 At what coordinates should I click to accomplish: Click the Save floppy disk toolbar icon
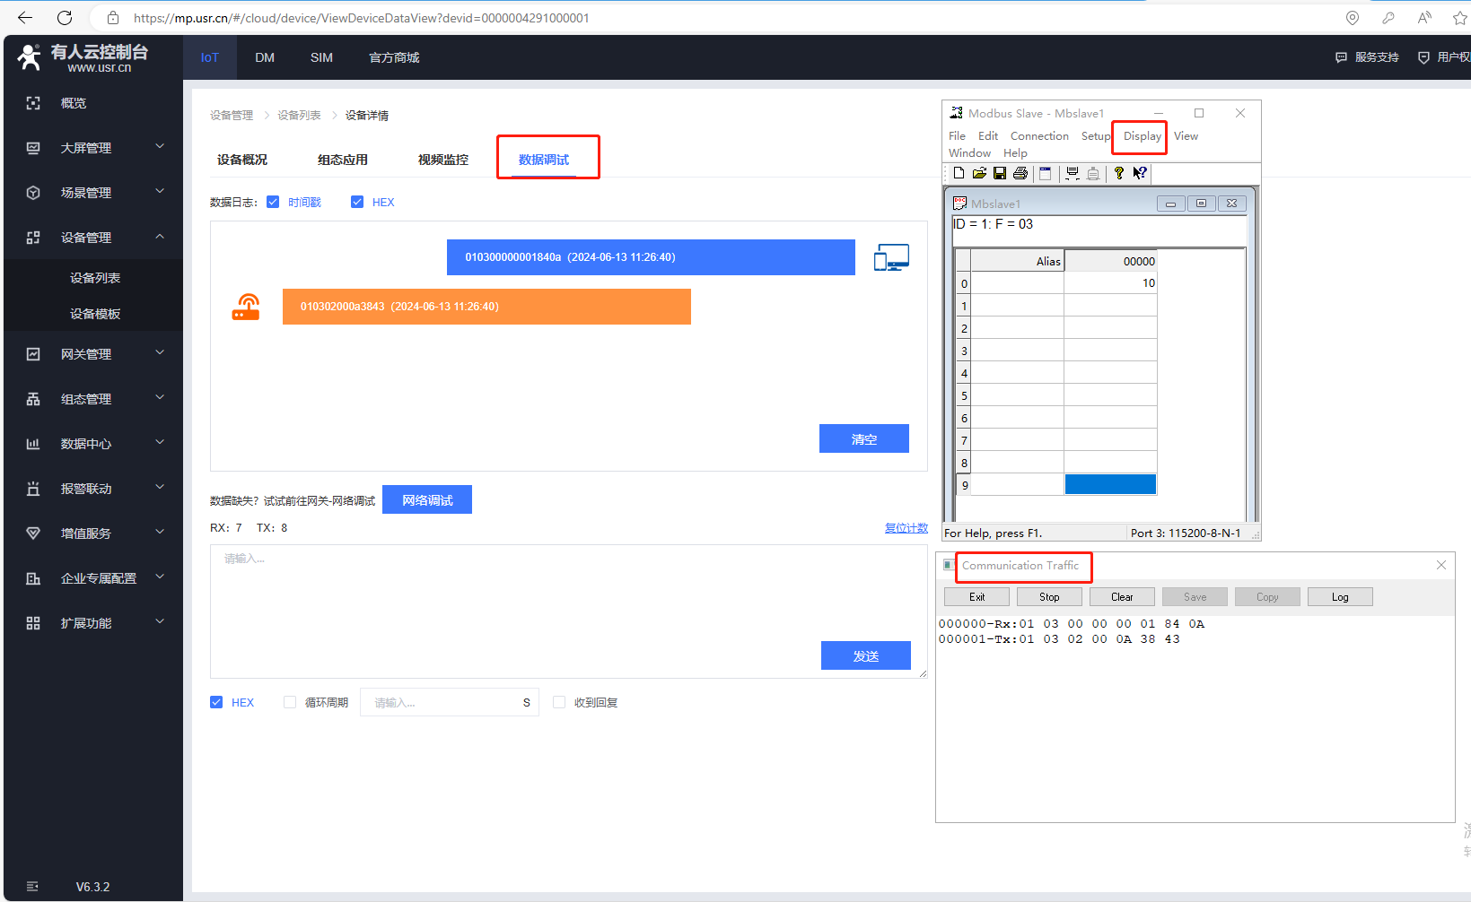point(999,173)
